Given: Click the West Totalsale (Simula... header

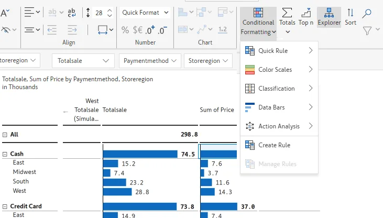Looking at the screenshot, I should [86, 110].
